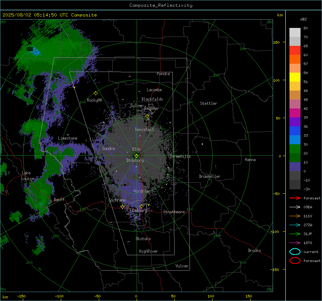This screenshot has height=301, width=322.
Task: Click the Okotoks town label
Action: [x=143, y=239]
